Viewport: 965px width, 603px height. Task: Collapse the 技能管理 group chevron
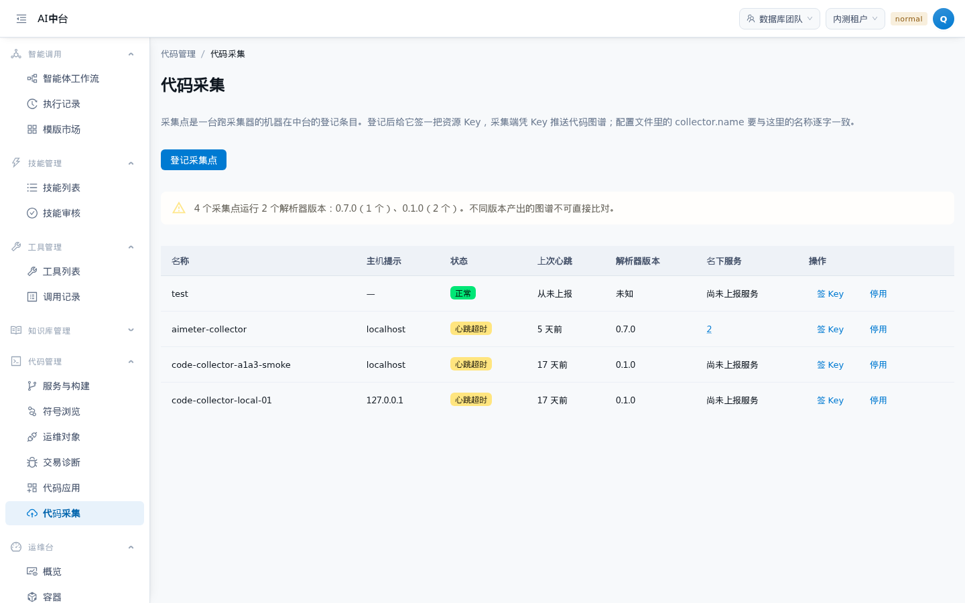(x=131, y=163)
